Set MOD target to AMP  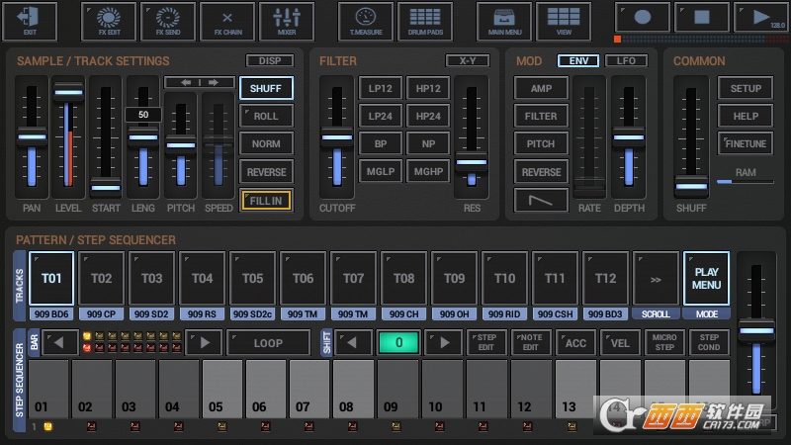coord(541,88)
